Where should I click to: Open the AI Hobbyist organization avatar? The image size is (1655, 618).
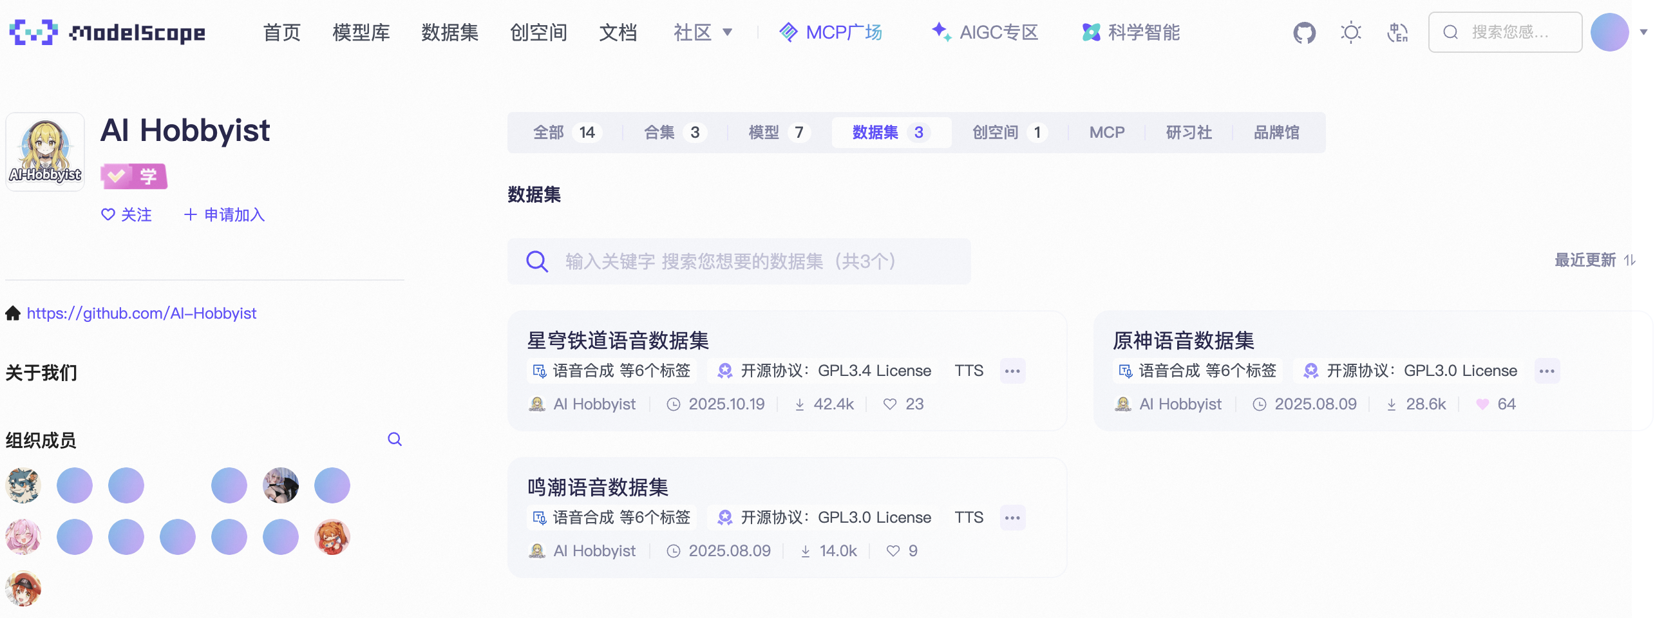45,152
